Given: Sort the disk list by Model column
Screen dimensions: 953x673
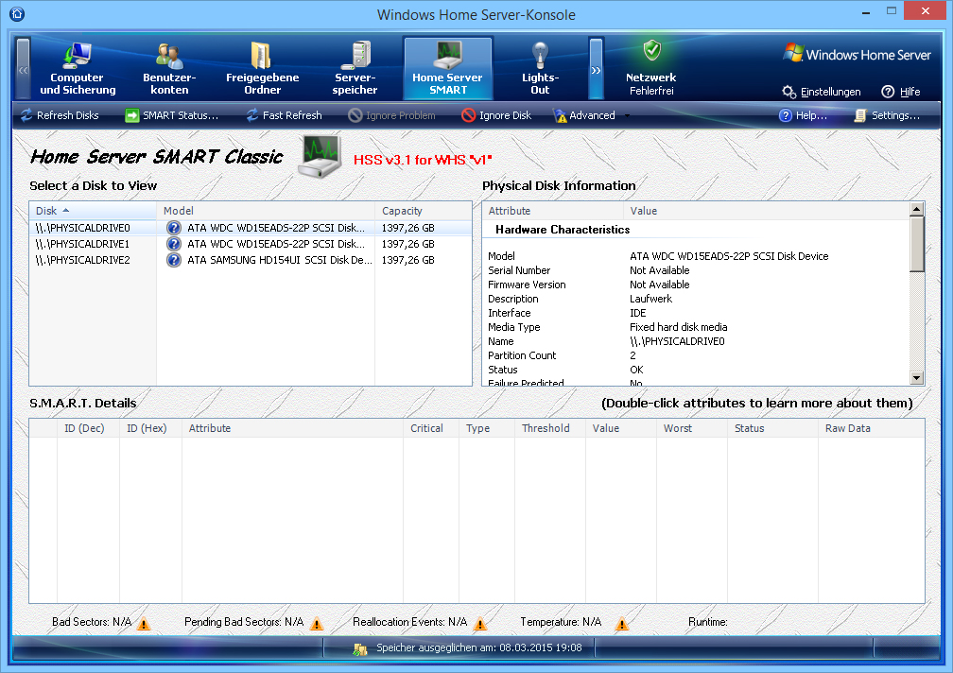Looking at the screenshot, I should (266, 211).
